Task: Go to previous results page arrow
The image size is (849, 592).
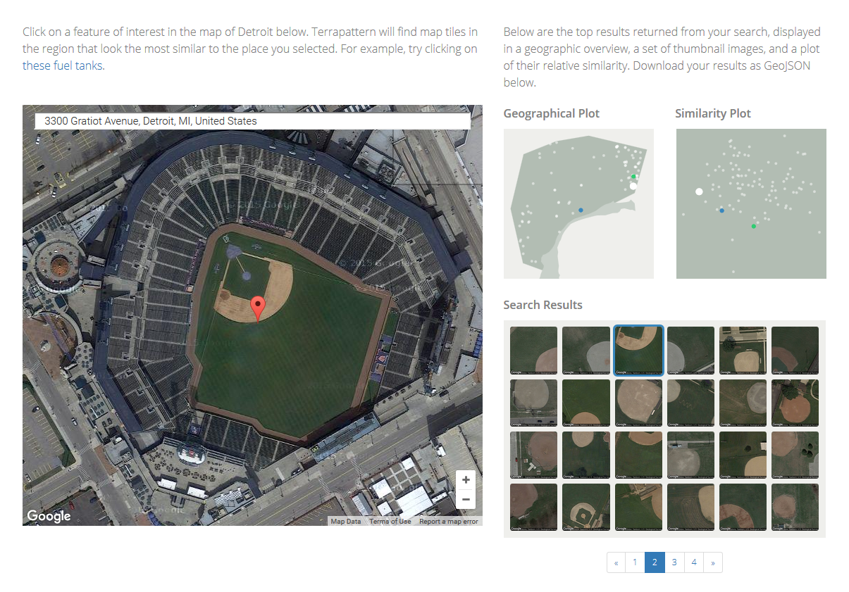Action: 616,562
